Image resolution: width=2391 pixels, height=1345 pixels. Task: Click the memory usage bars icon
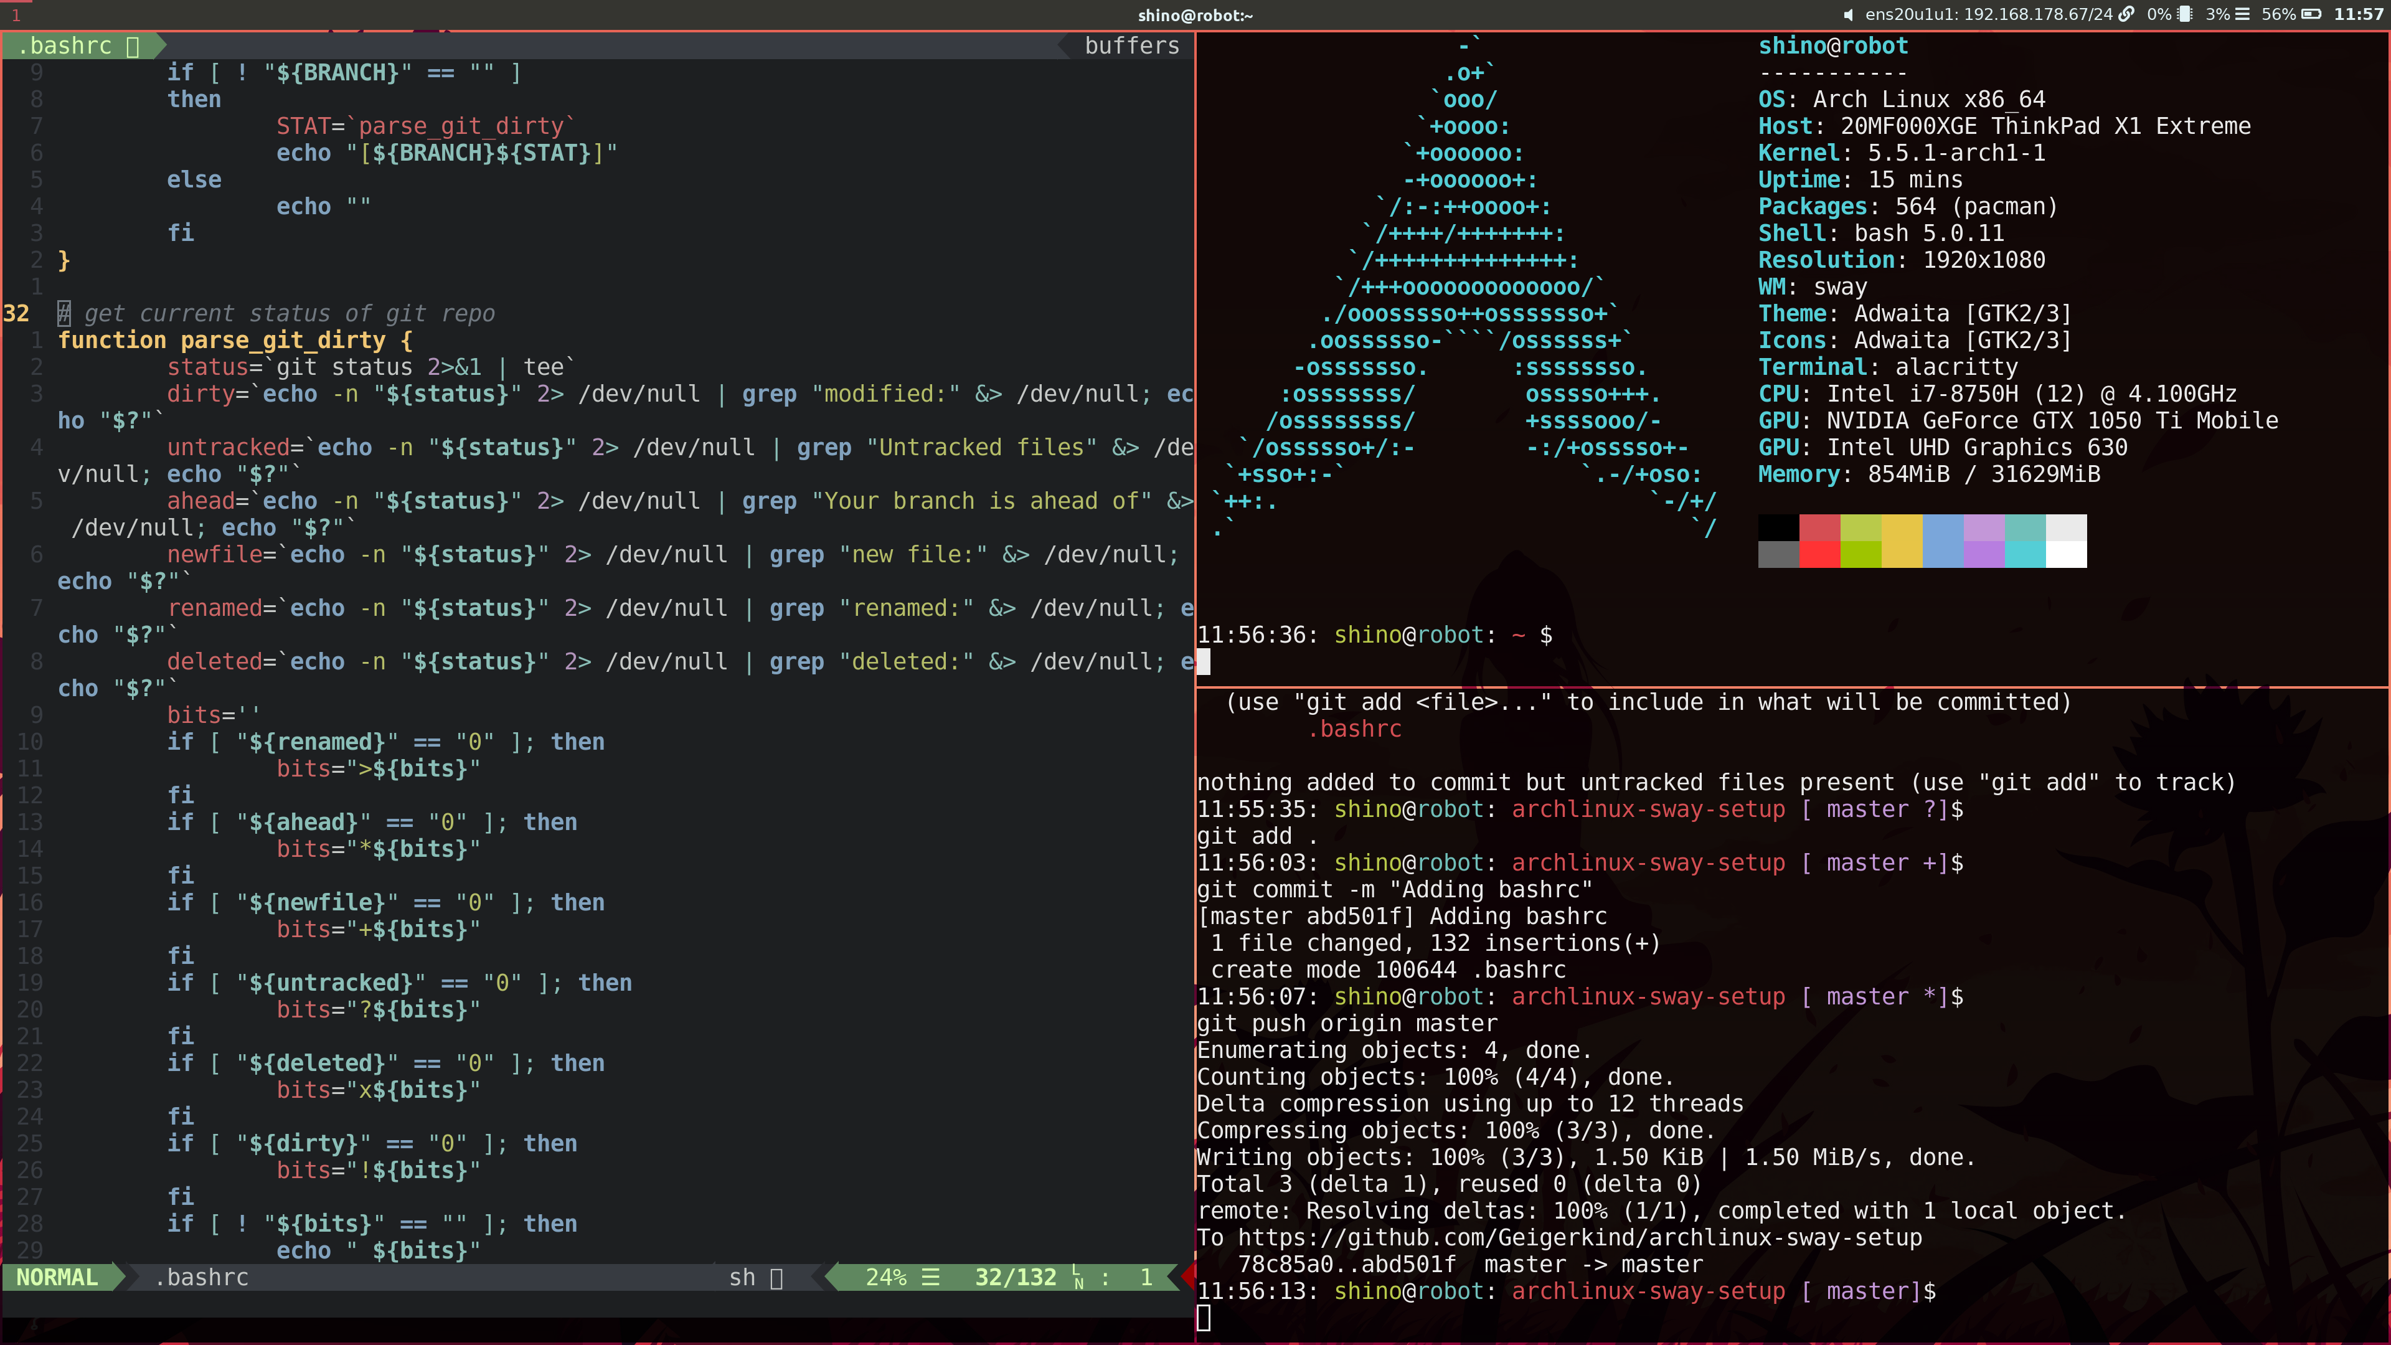click(x=2242, y=15)
